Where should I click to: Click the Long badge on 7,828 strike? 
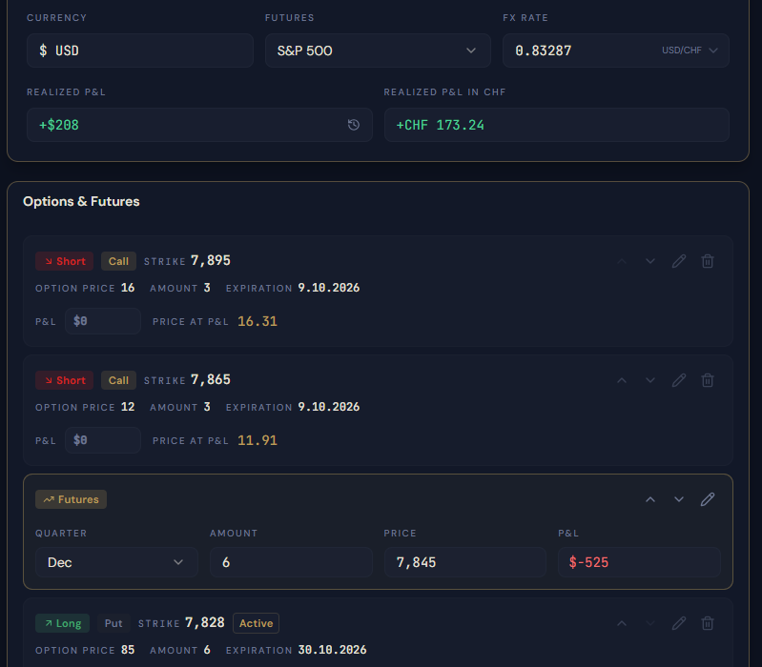(x=63, y=623)
